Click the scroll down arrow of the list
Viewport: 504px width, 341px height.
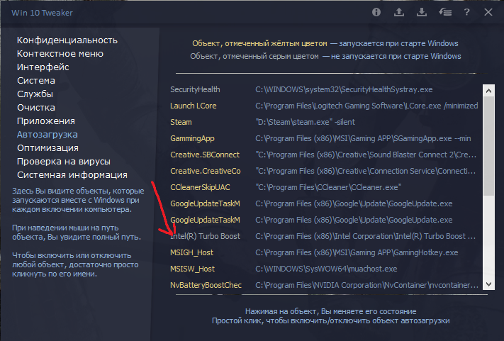click(488, 284)
